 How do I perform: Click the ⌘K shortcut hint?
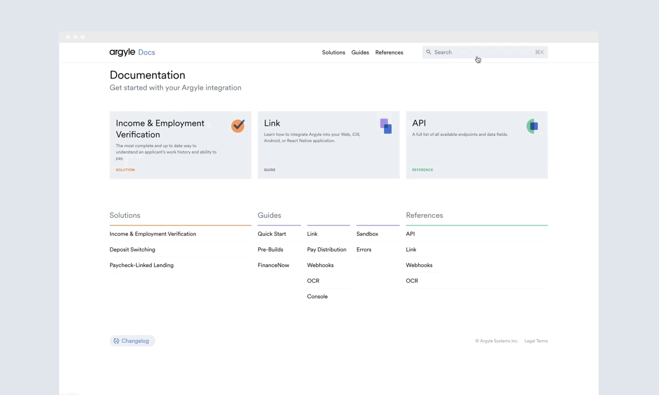[x=539, y=52]
